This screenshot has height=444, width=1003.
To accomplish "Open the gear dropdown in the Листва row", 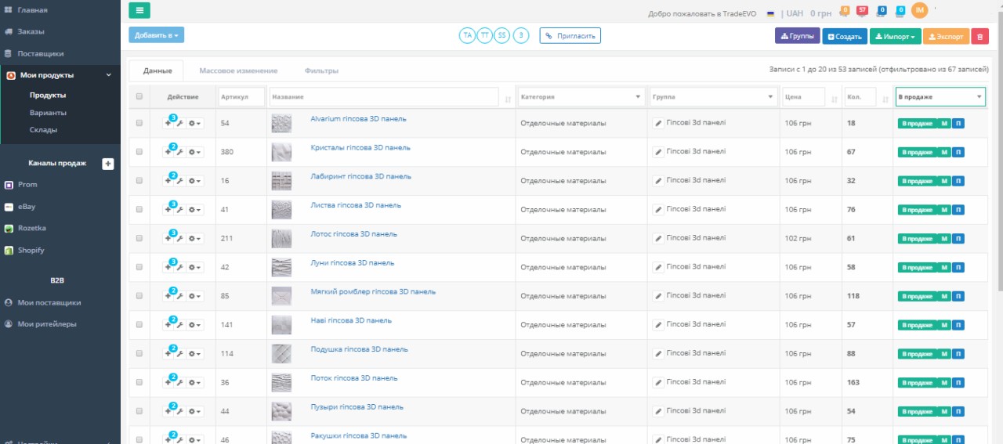I will pos(195,210).
